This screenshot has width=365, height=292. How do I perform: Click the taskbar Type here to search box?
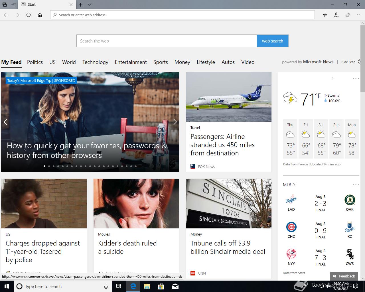[x=63, y=286]
